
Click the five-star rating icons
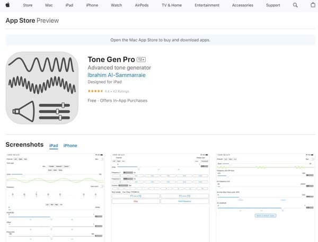(95, 91)
